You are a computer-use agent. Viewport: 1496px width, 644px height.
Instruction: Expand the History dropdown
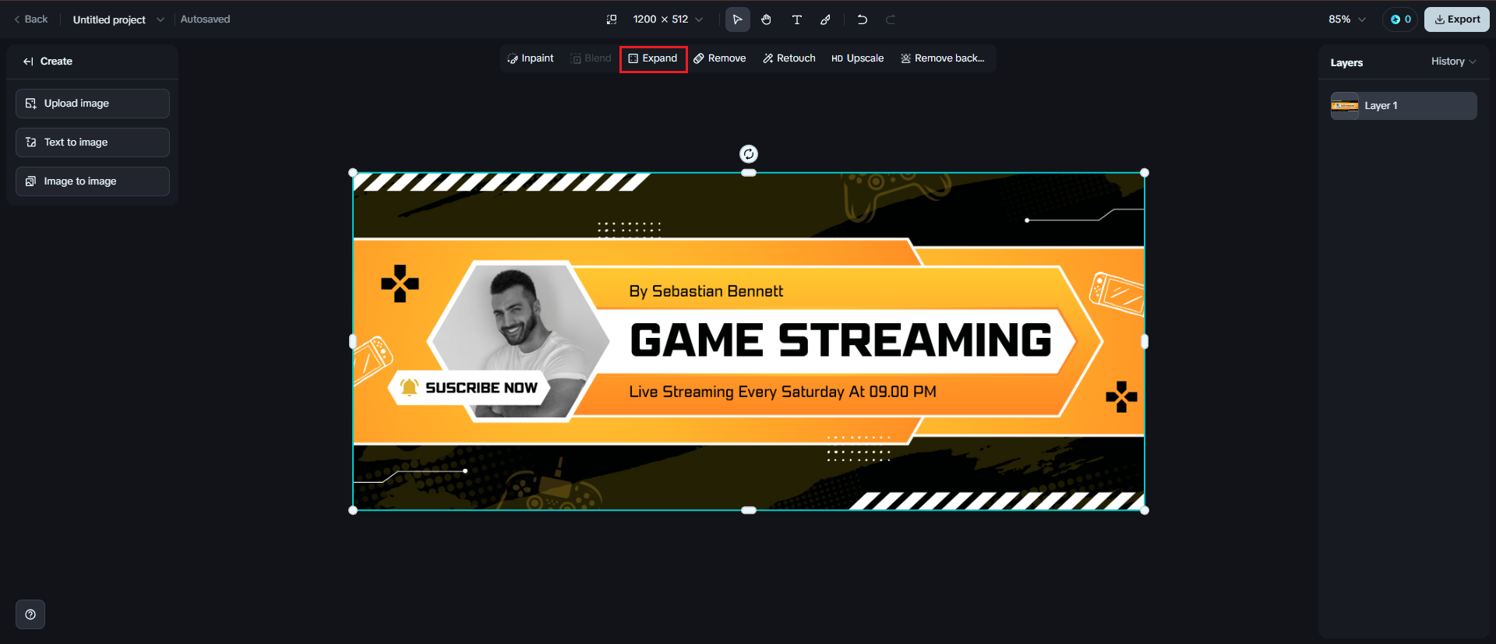pyautogui.click(x=1454, y=62)
